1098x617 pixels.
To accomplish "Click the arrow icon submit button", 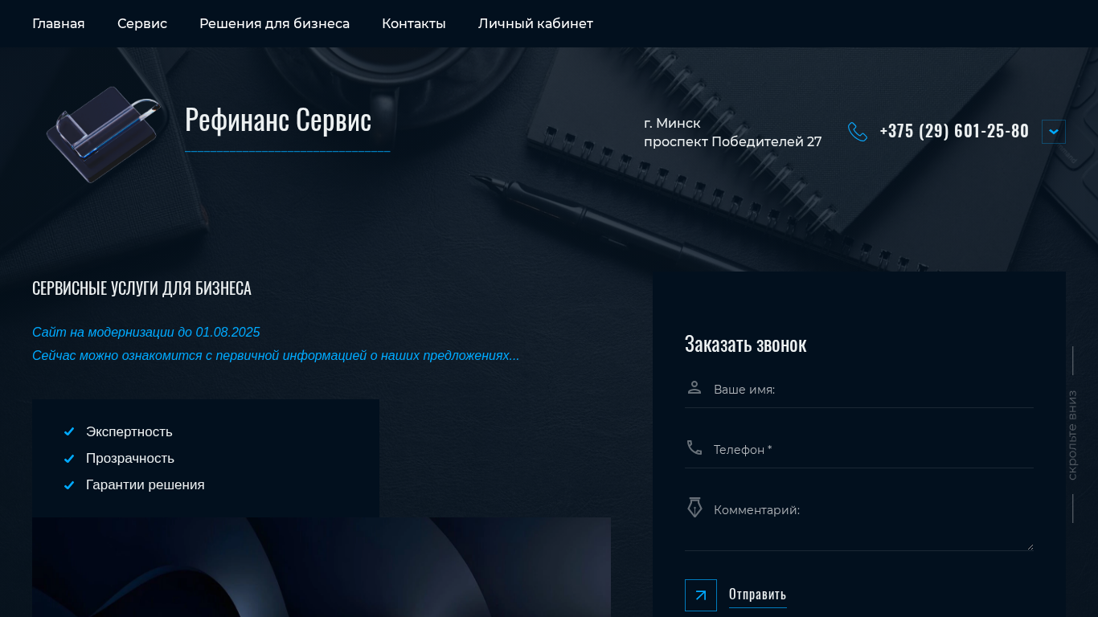I will tap(701, 595).
